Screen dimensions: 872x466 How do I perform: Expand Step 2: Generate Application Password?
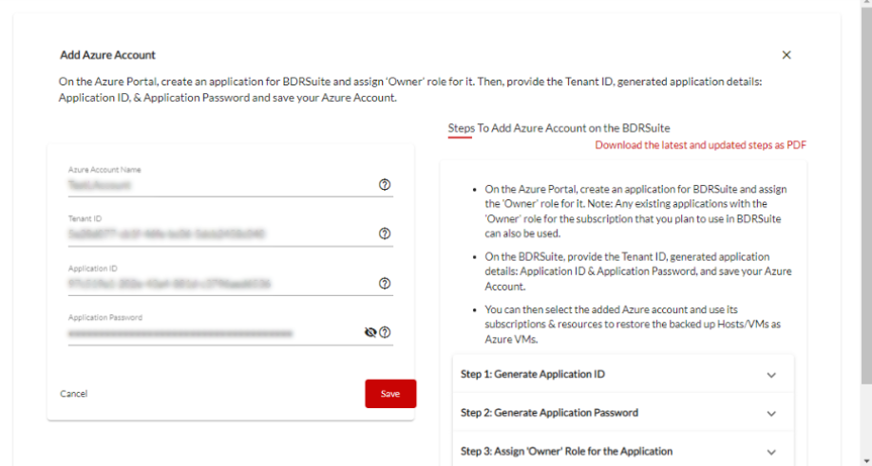[x=623, y=413]
